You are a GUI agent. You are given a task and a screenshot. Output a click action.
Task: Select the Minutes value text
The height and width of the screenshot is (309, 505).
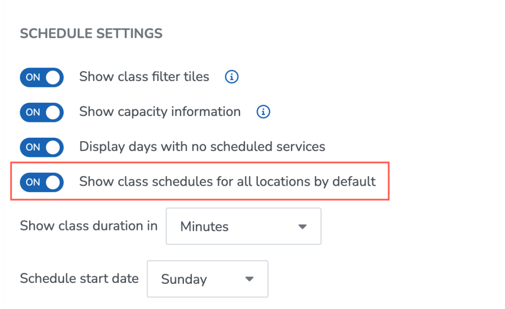[204, 227]
